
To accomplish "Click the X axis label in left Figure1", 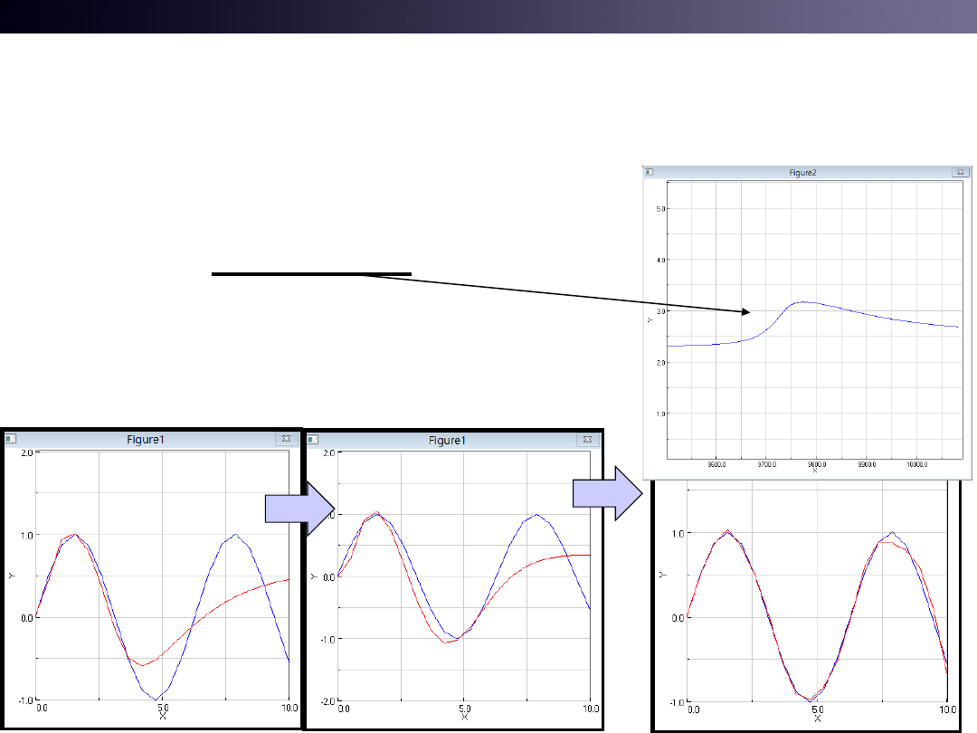I will [x=163, y=717].
